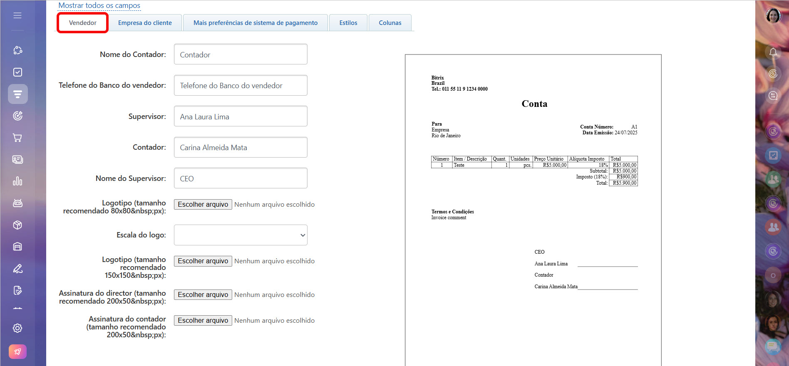Click the green group icon on right panel
Screen dimensions: 789x366
(x=773, y=179)
